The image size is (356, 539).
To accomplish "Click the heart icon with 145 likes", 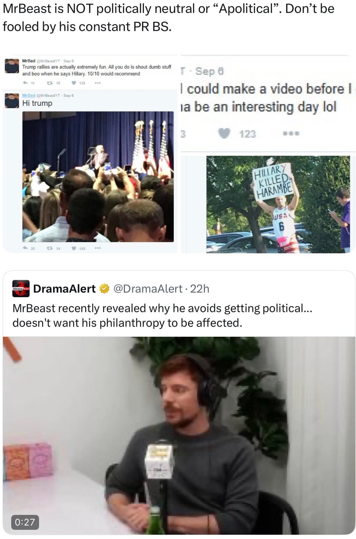I will click(x=74, y=248).
